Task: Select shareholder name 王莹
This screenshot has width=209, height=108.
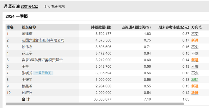Action: click(x=25, y=66)
